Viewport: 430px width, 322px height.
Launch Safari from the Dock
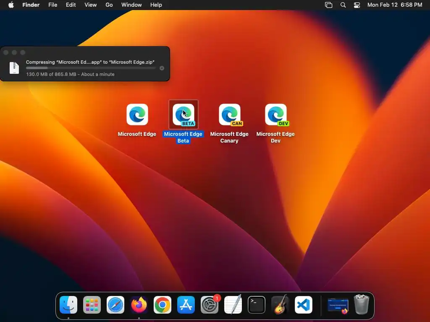[115, 305]
